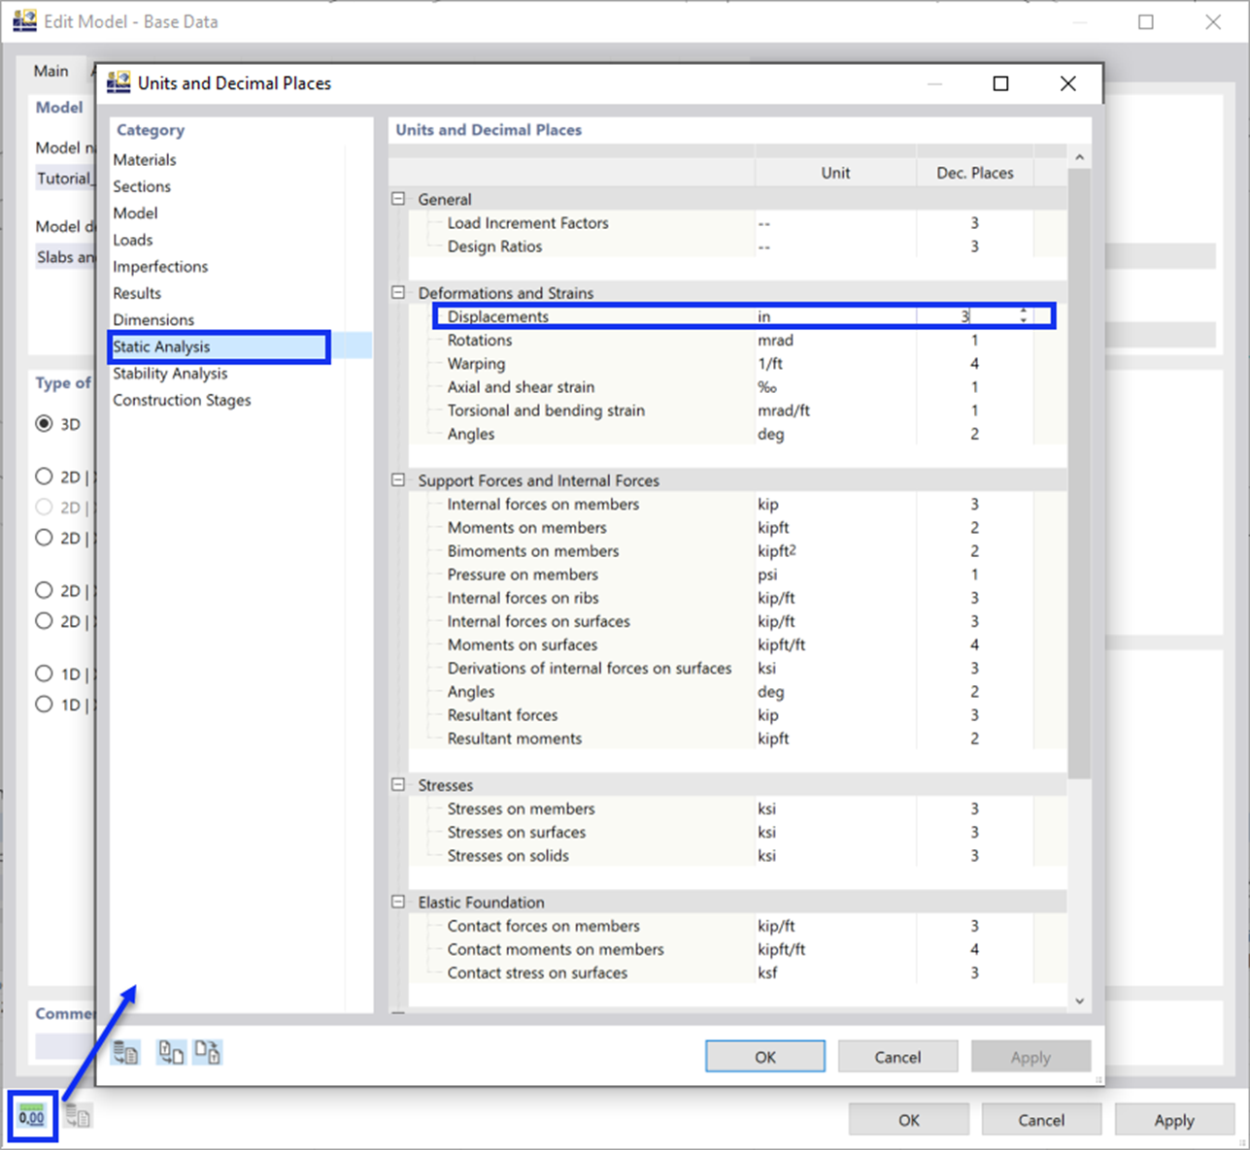
Task: Click the Edit Model window app icon
Action: pos(25,20)
